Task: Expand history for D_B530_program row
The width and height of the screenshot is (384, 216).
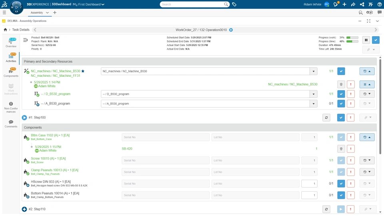Action: pyautogui.click(x=367, y=94)
